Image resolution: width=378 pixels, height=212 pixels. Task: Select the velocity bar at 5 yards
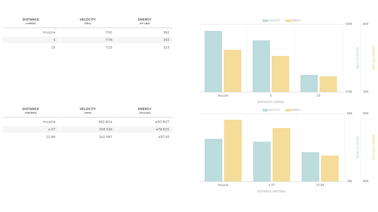[x=261, y=66]
